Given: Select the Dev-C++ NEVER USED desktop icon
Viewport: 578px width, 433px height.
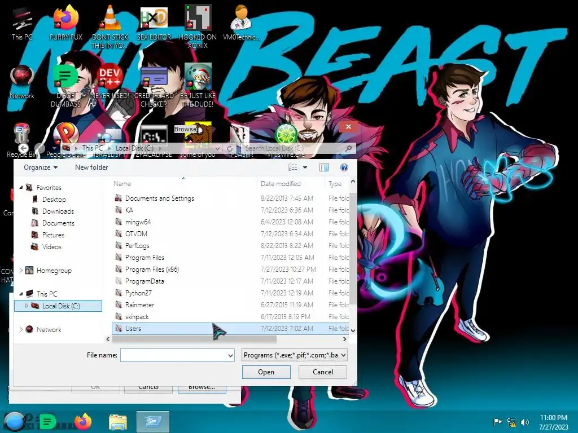Looking at the screenshot, I should tap(110, 82).
